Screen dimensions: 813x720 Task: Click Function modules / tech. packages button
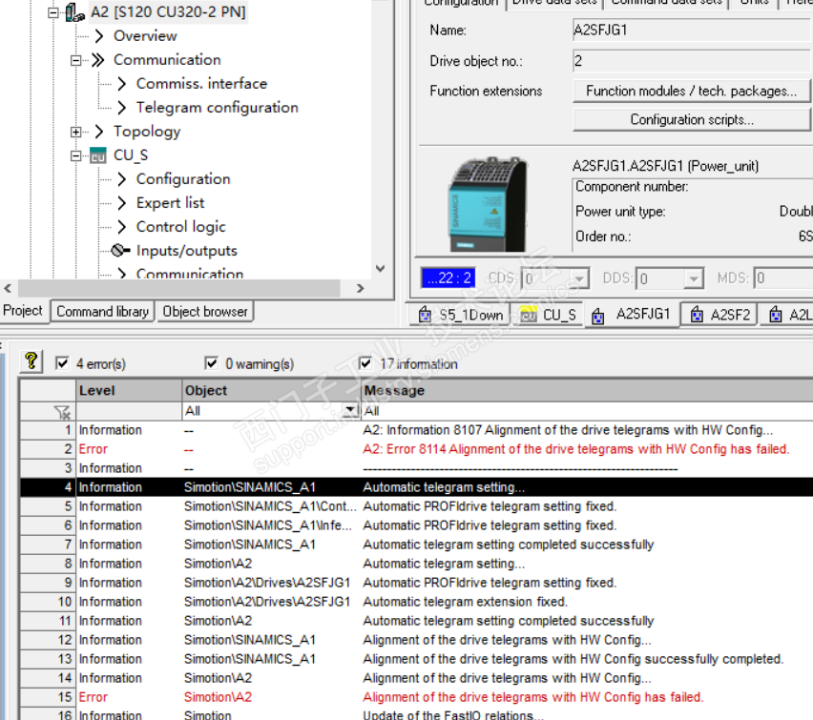tap(691, 91)
